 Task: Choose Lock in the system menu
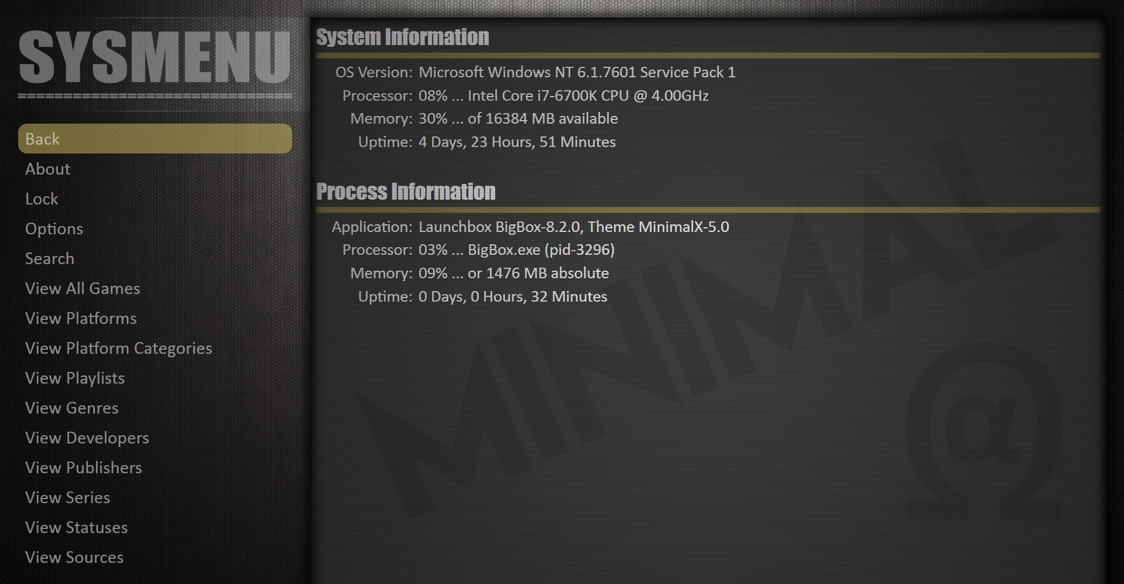tap(42, 199)
